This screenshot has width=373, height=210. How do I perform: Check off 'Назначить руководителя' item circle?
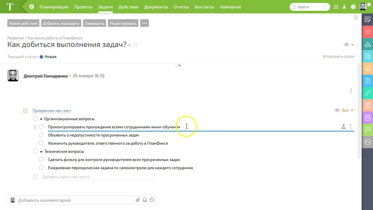(41, 143)
